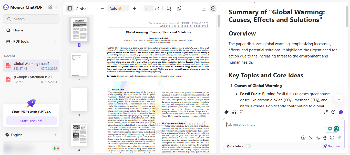Select page 2 thumbnail
Viewport: 350px width, 155px height.
tap(79, 65)
